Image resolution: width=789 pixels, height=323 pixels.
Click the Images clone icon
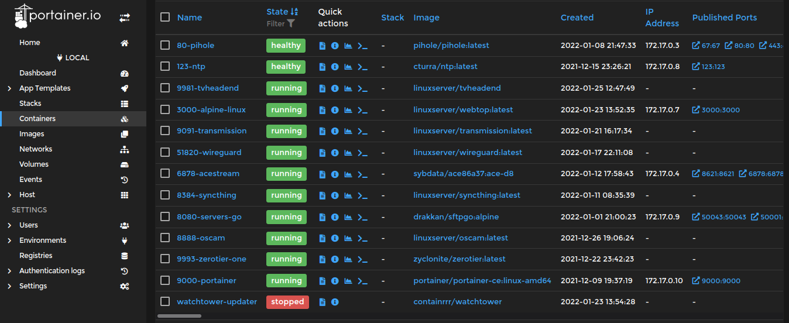[124, 134]
